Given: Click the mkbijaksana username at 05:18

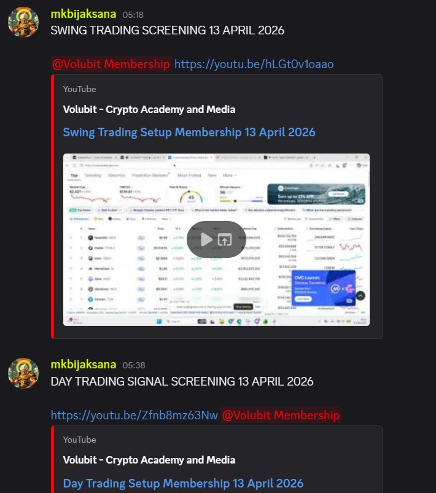Looking at the screenshot, I should click(84, 14).
